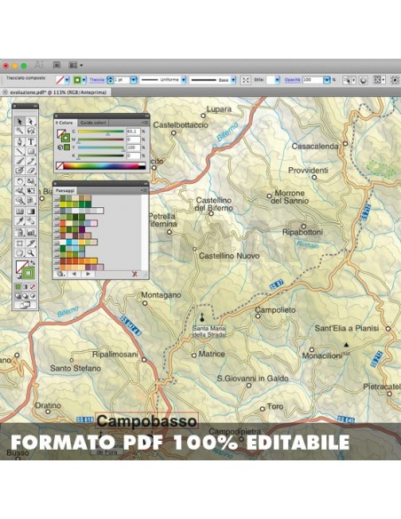The image size is (401, 519).
Task: Select the Type (T) tool
Action: 31,141
